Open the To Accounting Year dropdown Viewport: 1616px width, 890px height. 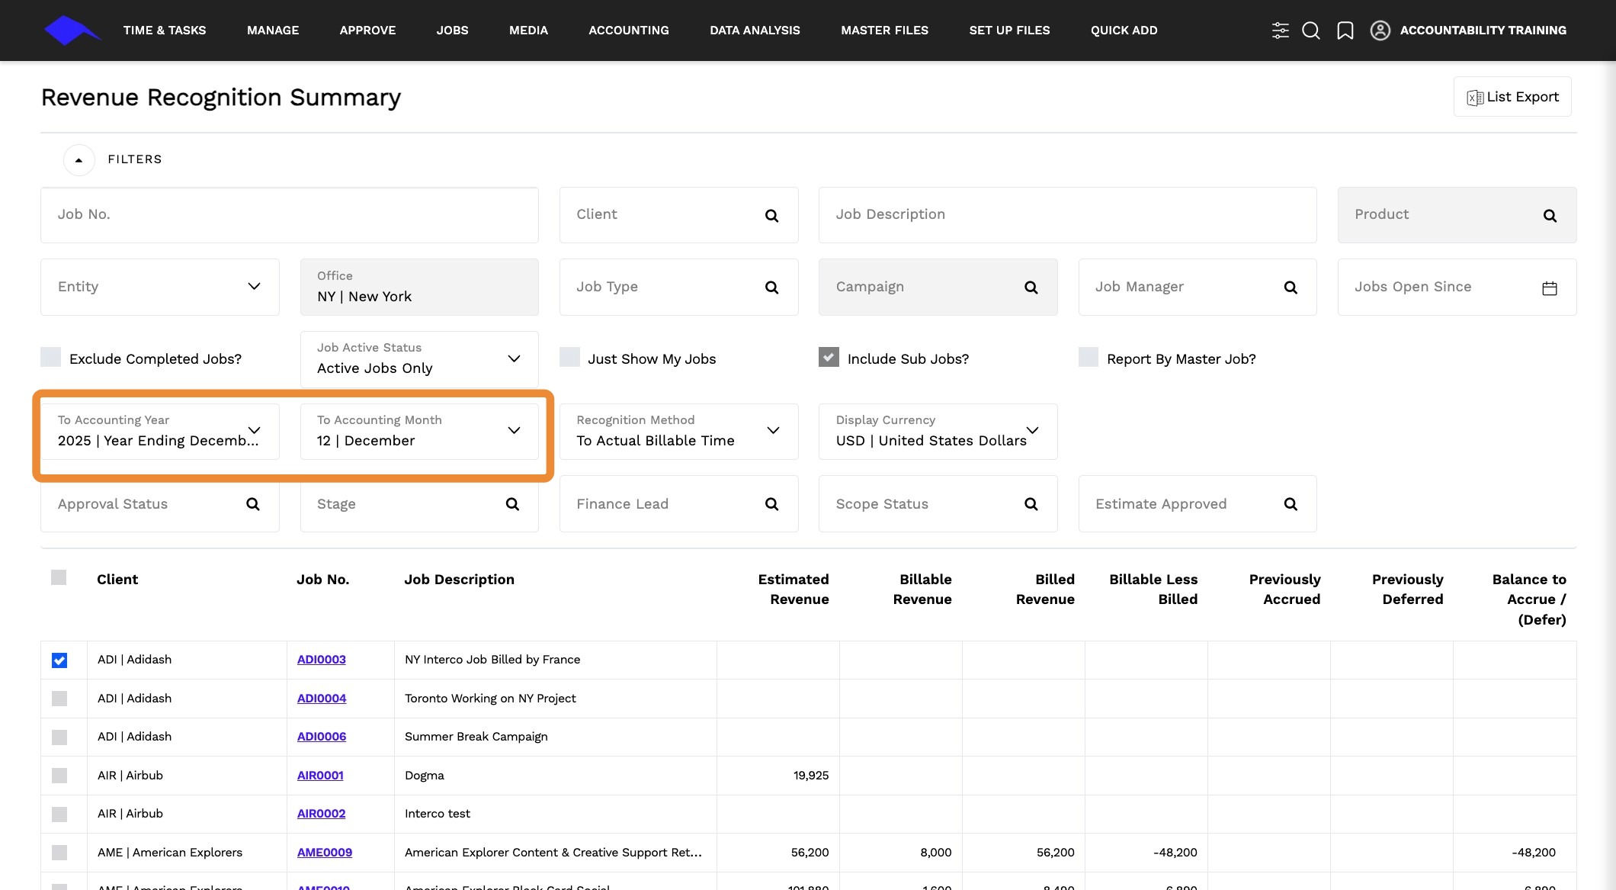[160, 432]
